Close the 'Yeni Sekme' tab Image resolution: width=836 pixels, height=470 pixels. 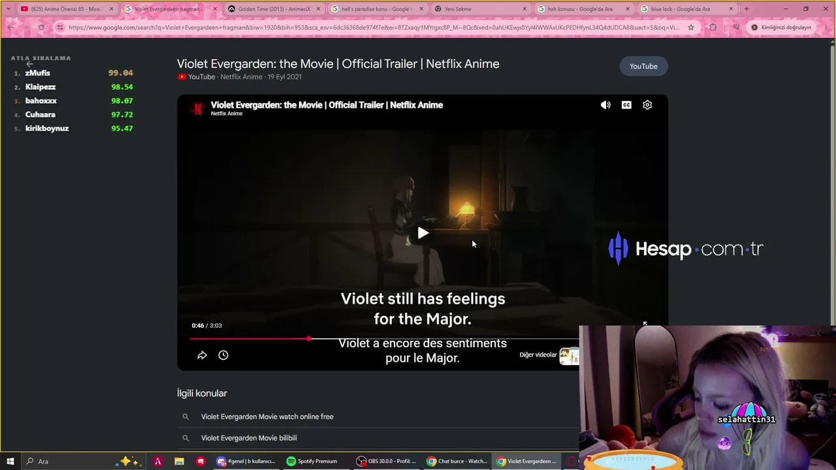[x=524, y=9]
